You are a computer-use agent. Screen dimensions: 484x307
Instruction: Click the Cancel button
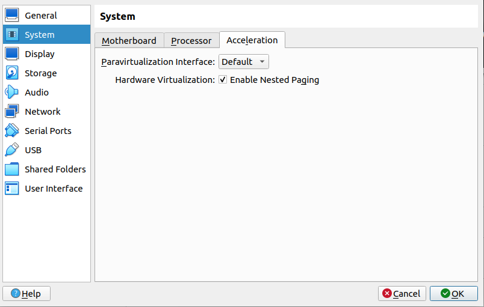[x=402, y=294]
